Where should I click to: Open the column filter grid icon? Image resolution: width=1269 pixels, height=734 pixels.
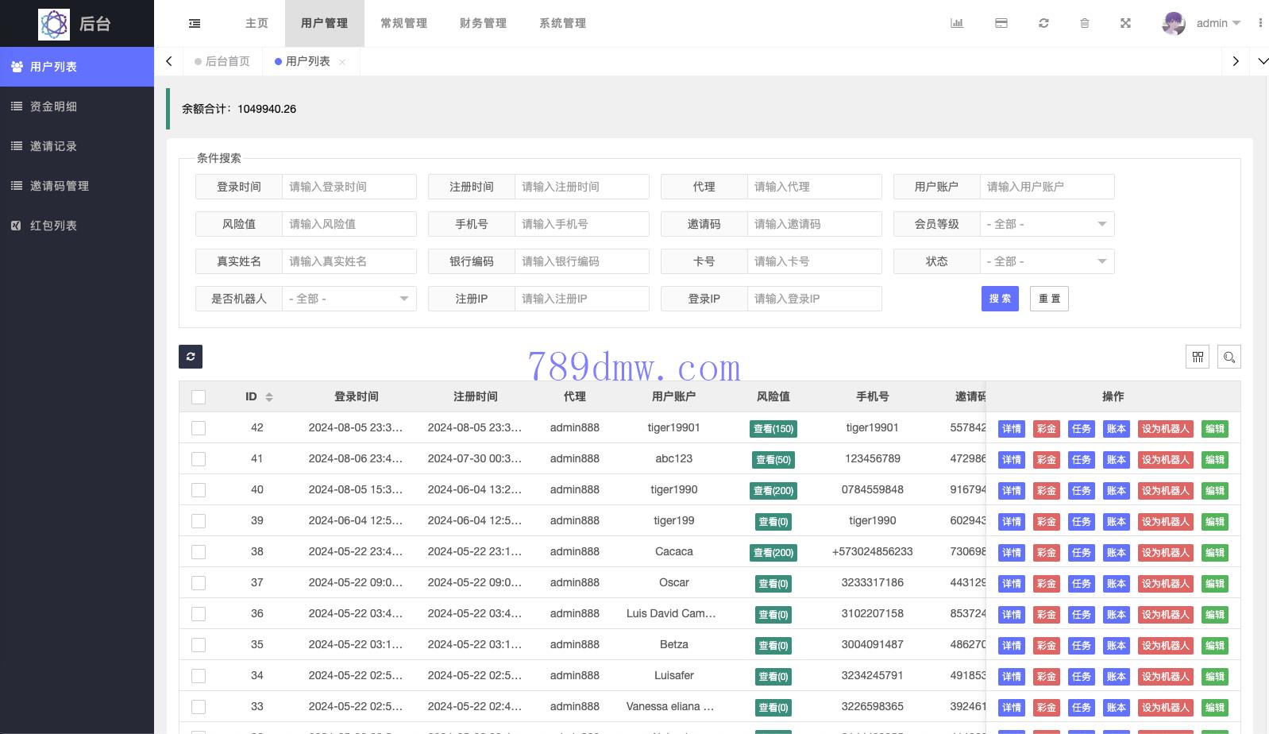click(1198, 357)
